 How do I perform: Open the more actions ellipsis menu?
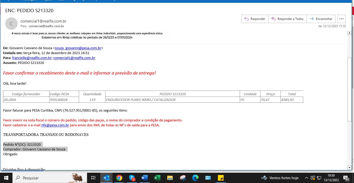click(341, 19)
